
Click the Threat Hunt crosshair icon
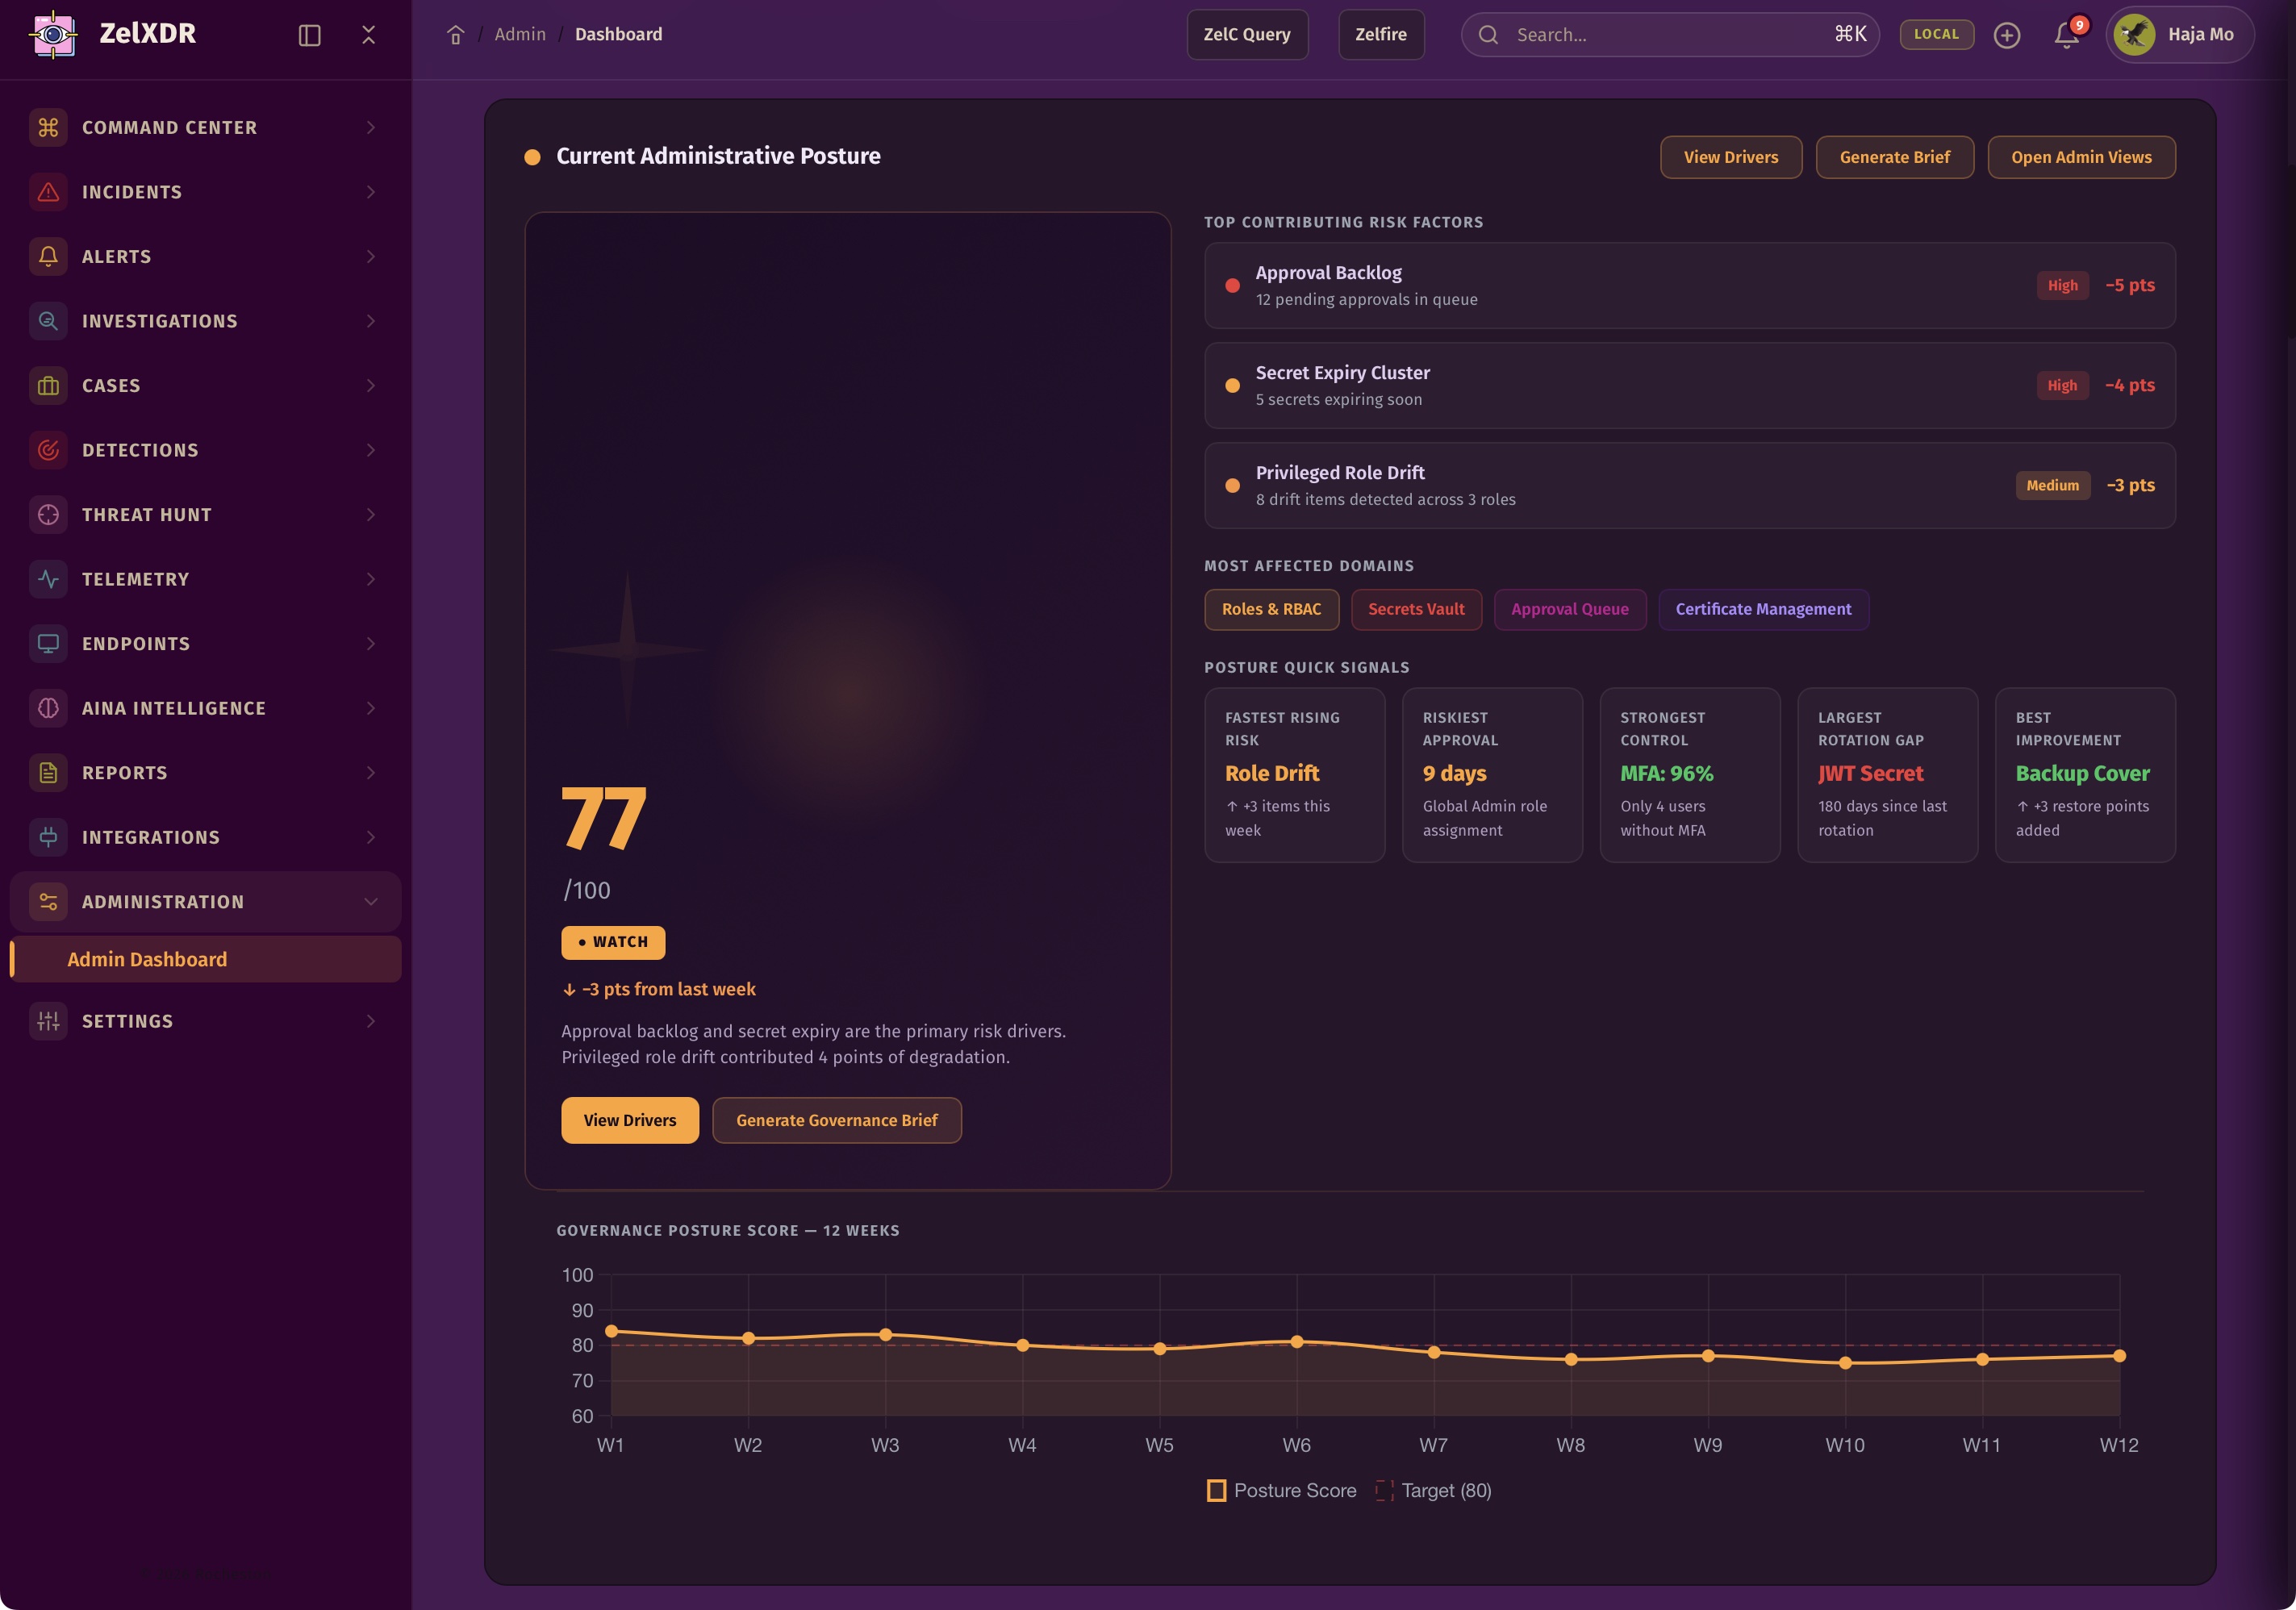pos(48,515)
